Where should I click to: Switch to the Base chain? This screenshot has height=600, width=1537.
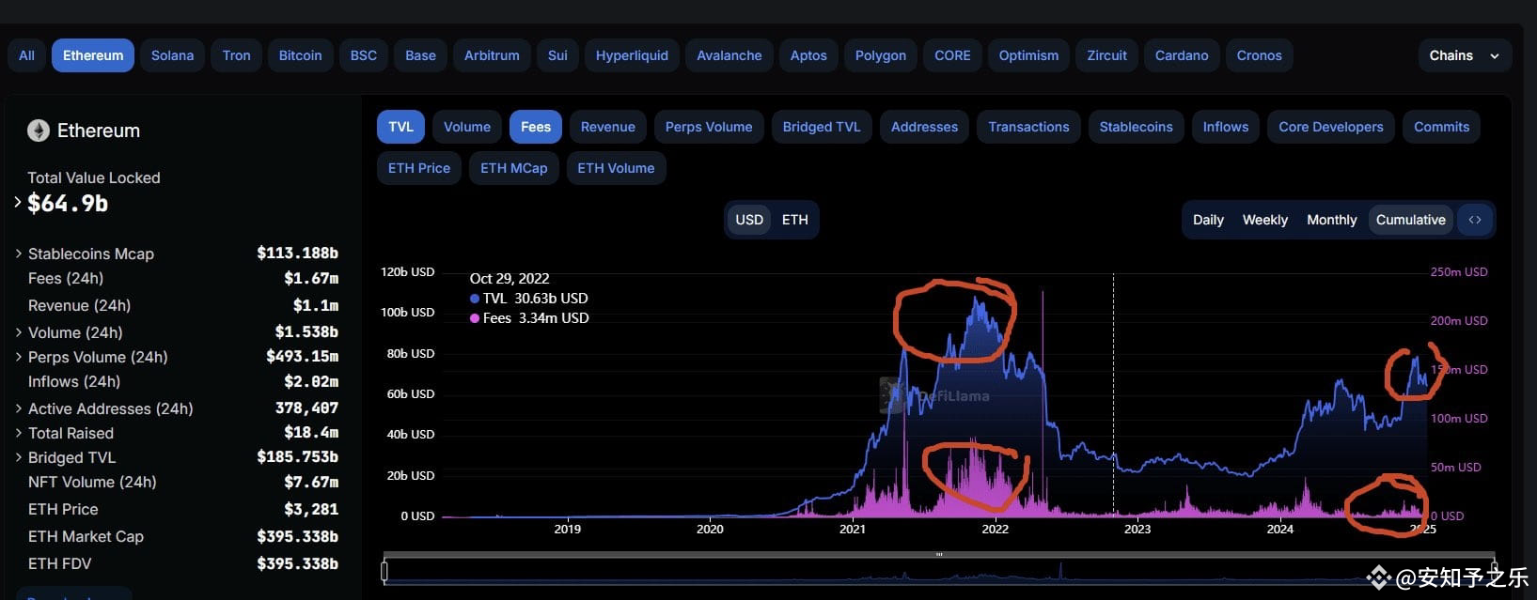(x=420, y=55)
